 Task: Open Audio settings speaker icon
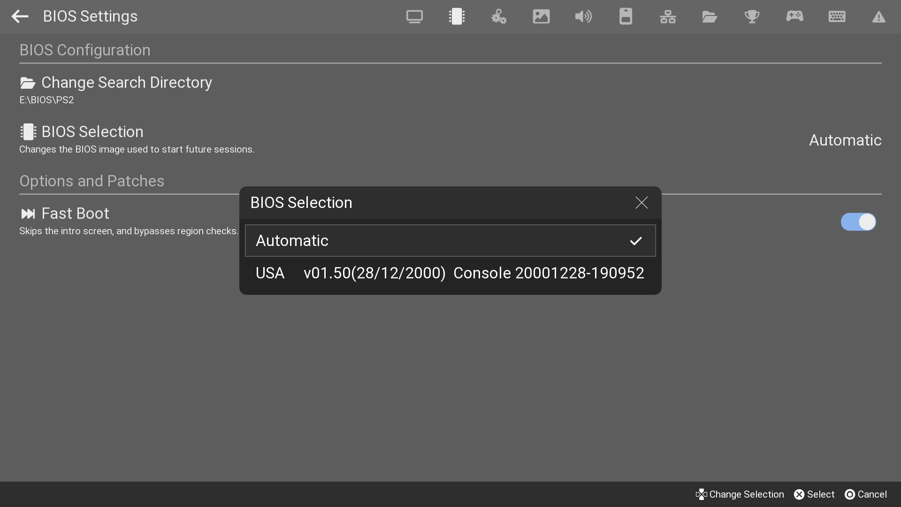click(x=583, y=16)
